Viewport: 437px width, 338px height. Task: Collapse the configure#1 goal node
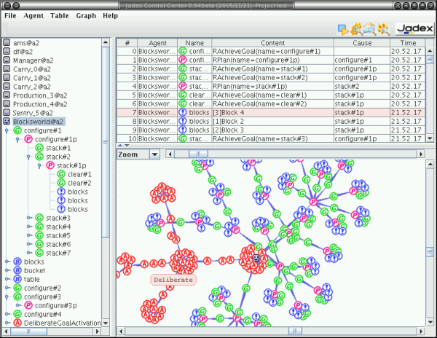[7, 130]
